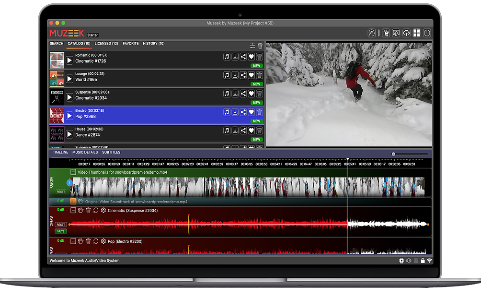Click the chip icon in status bar

(x=401, y=261)
